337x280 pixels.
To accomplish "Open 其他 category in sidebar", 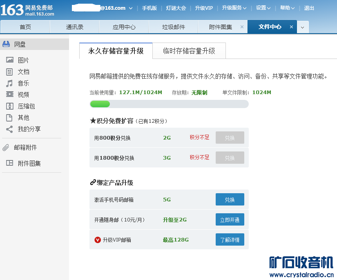I will (x=23, y=117).
